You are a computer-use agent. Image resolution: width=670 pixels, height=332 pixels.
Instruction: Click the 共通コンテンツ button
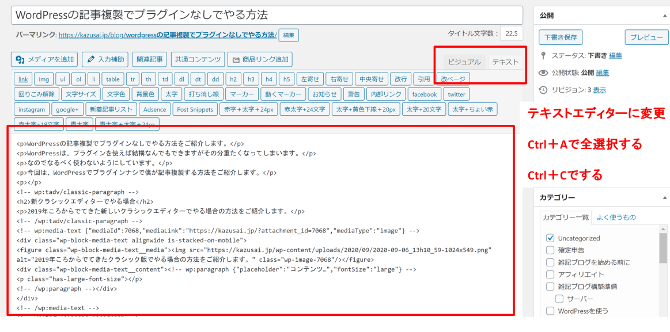click(x=197, y=59)
